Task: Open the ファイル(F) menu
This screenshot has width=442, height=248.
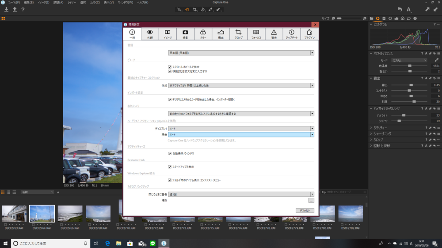Action: coord(14,2)
